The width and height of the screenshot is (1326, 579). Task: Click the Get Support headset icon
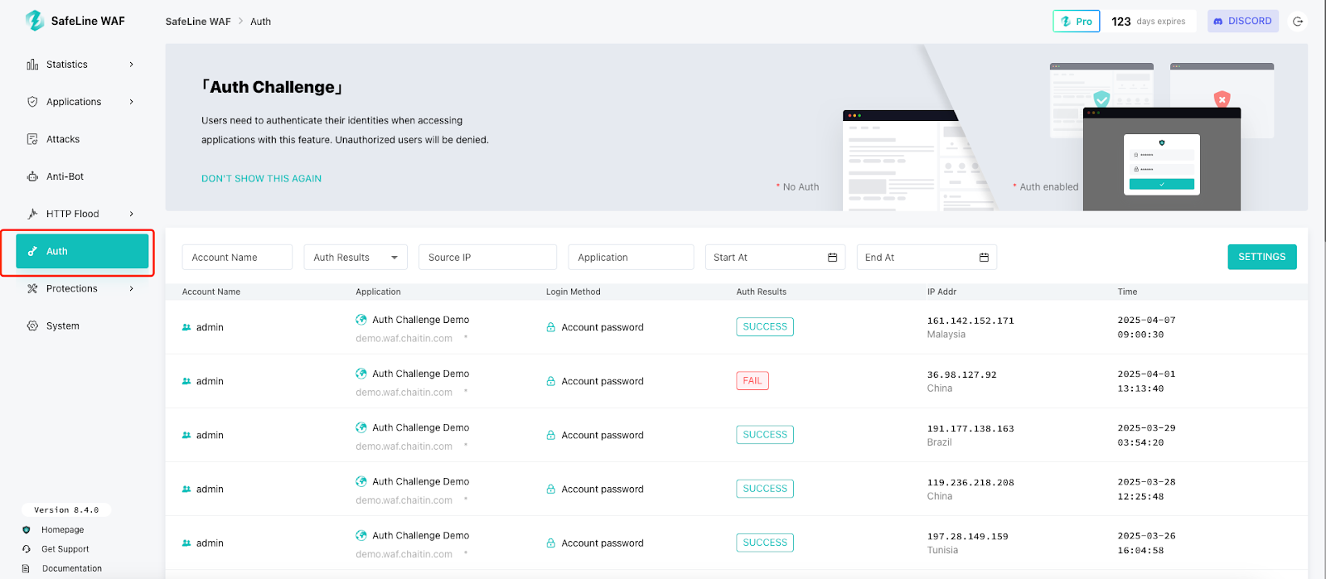pos(27,549)
